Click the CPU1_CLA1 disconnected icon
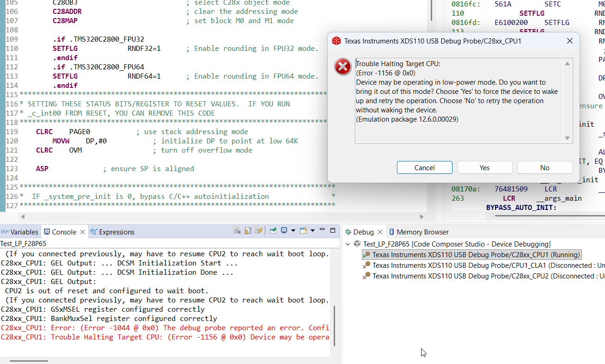The height and width of the screenshot is (364, 605). pos(367,265)
